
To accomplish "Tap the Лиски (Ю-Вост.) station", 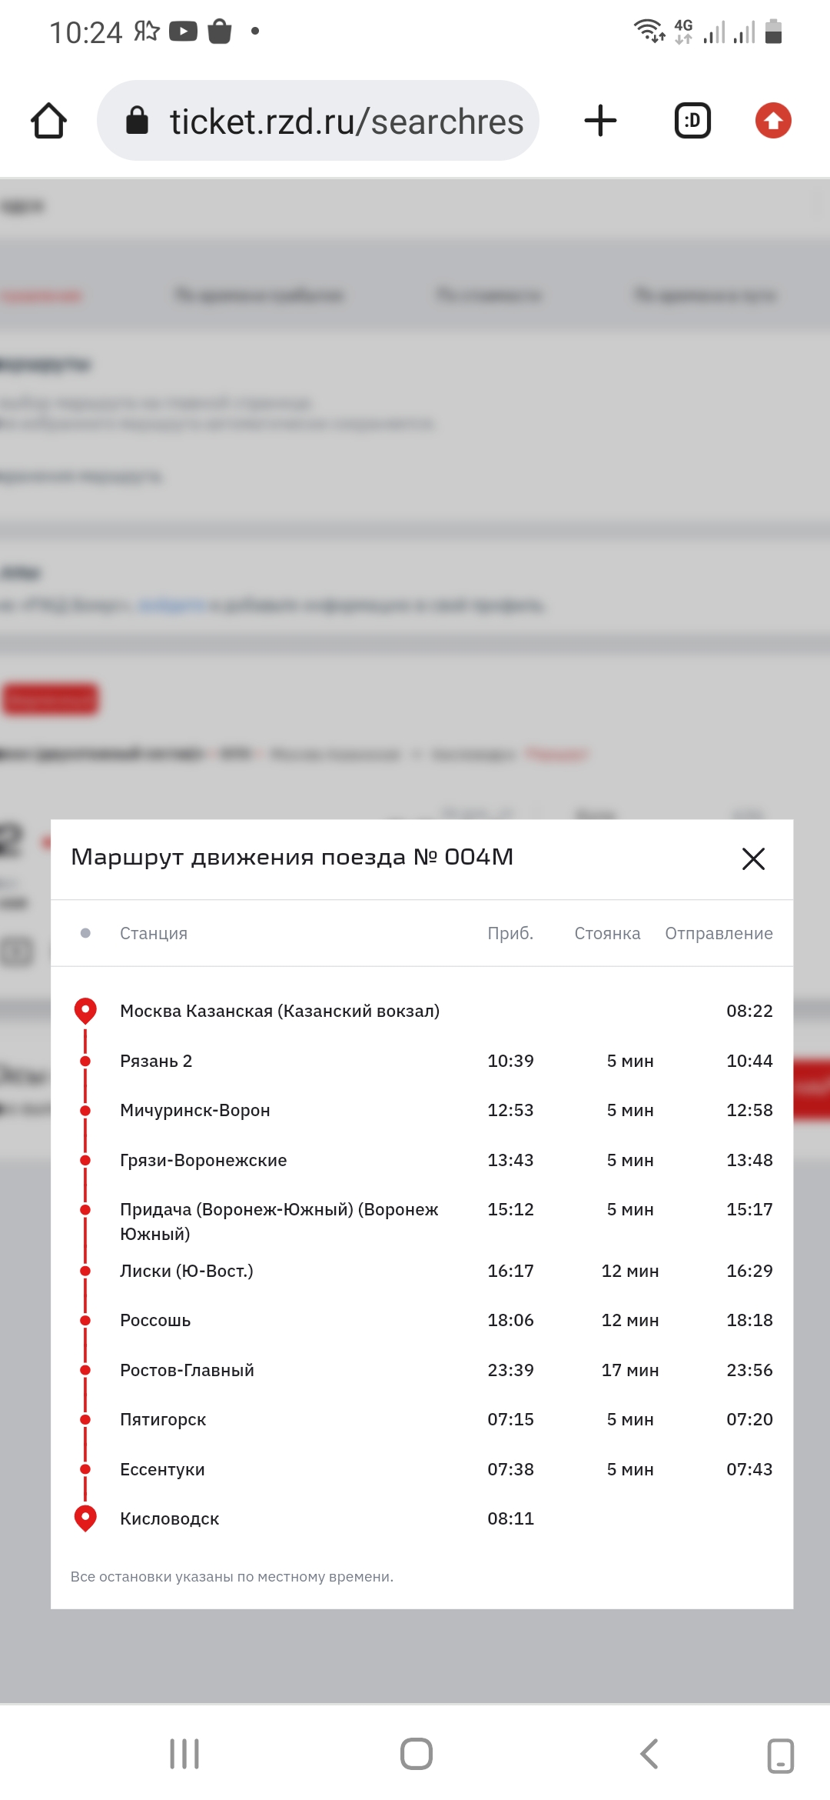I will click(x=187, y=1271).
